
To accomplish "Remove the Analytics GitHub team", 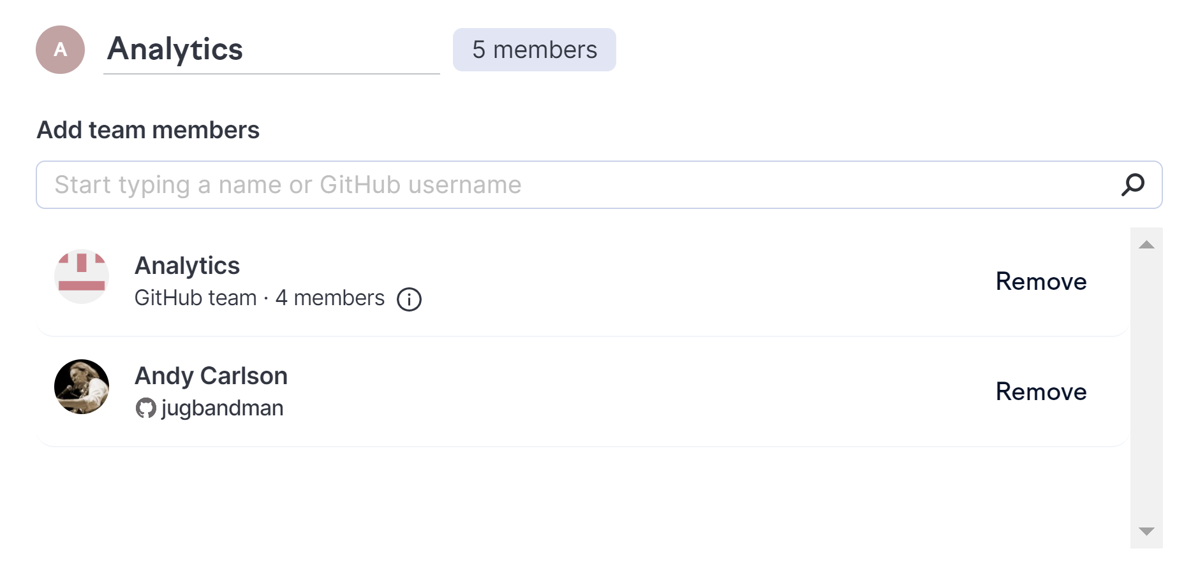I will coord(1040,282).
